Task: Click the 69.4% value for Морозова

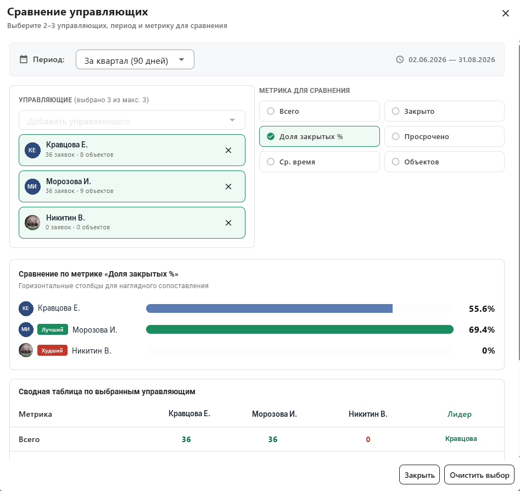Action: 482,330
